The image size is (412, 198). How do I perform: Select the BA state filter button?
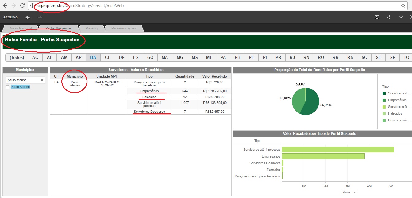pyautogui.click(x=93, y=57)
